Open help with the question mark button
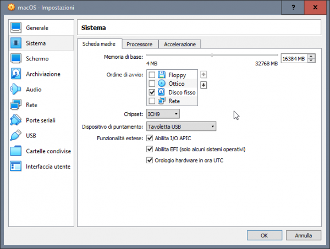This screenshot has height=249, width=330. 293,7
